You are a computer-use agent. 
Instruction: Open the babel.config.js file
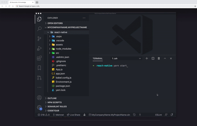(x=66, y=78)
